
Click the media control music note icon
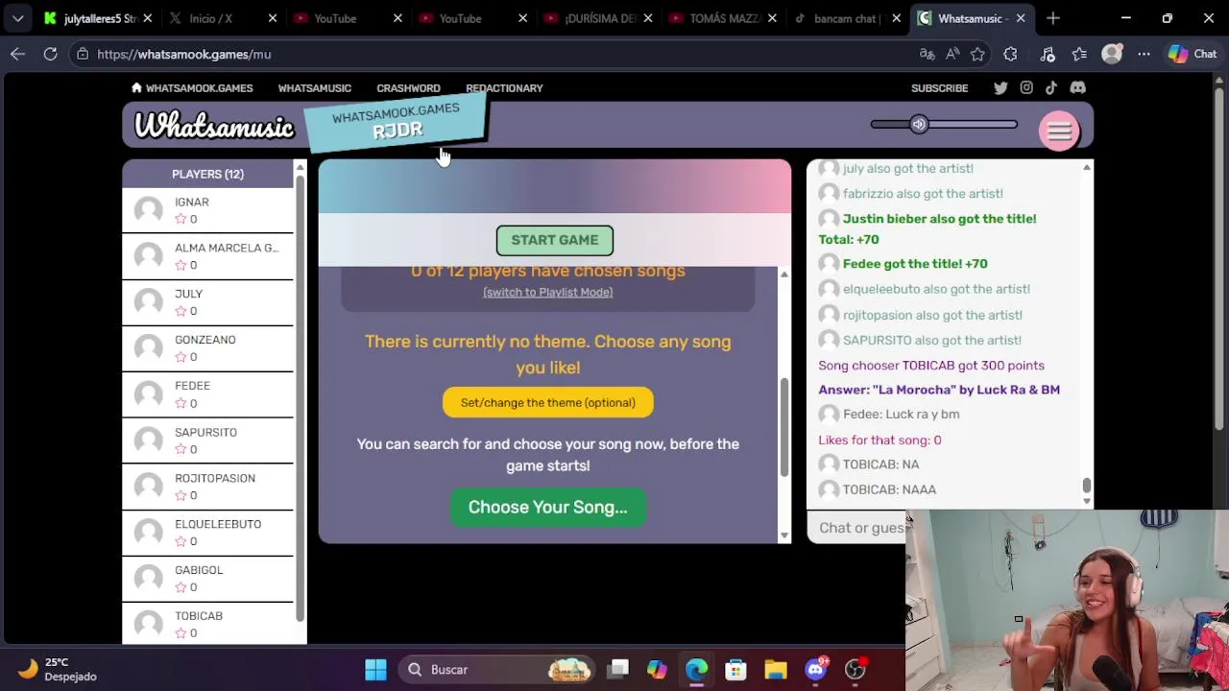click(1048, 55)
